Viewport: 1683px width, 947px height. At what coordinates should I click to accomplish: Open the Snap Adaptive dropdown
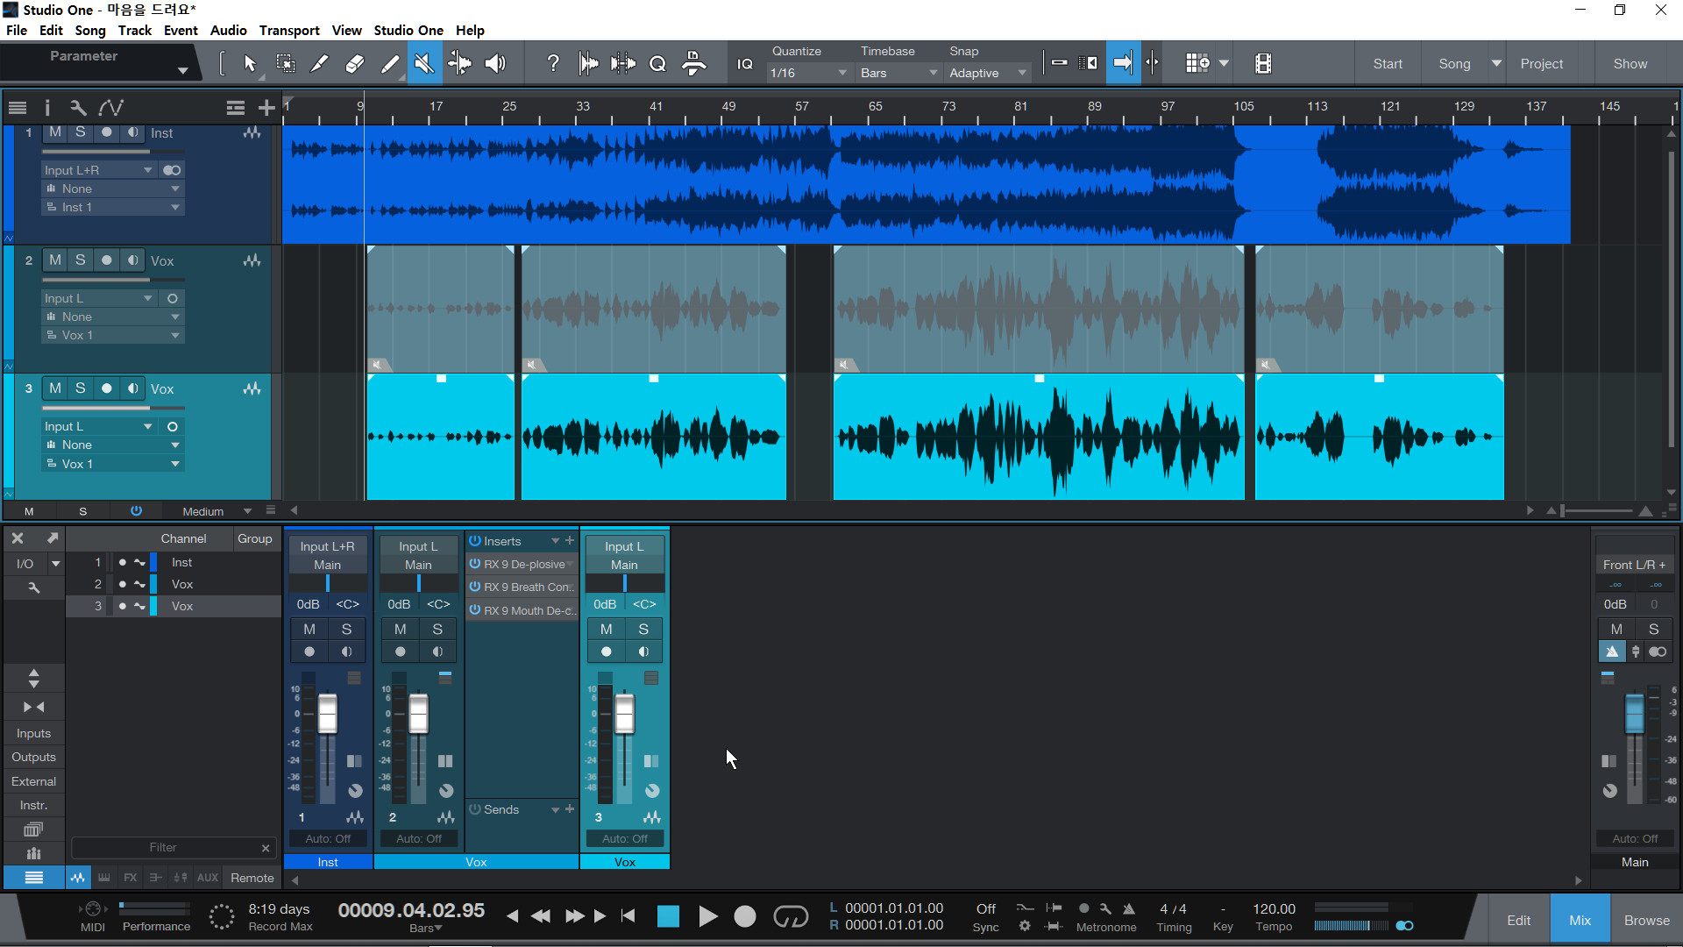(x=987, y=73)
